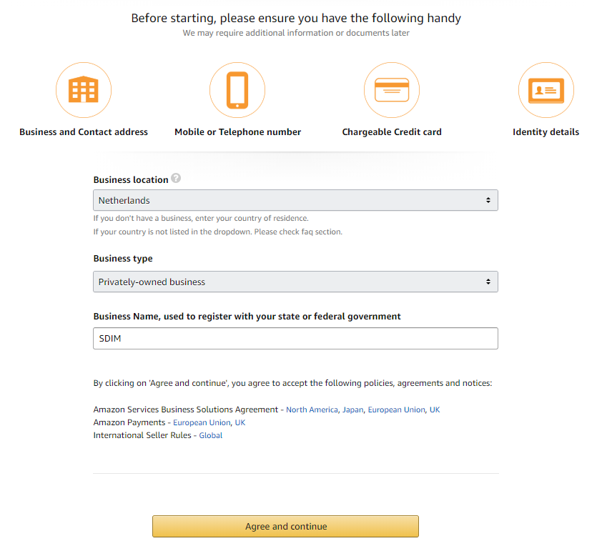
Task: Click inside the Business Name text field
Action: 295,338
